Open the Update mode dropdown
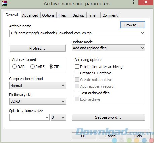This screenshot has height=143, width=154. click(x=108, y=48)
